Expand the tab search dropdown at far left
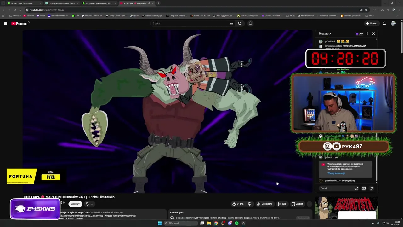Screen dimensions: 403x227 [3, 3]
